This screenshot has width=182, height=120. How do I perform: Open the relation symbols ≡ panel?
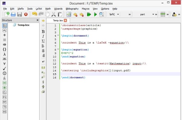click(x=5, y=40)
